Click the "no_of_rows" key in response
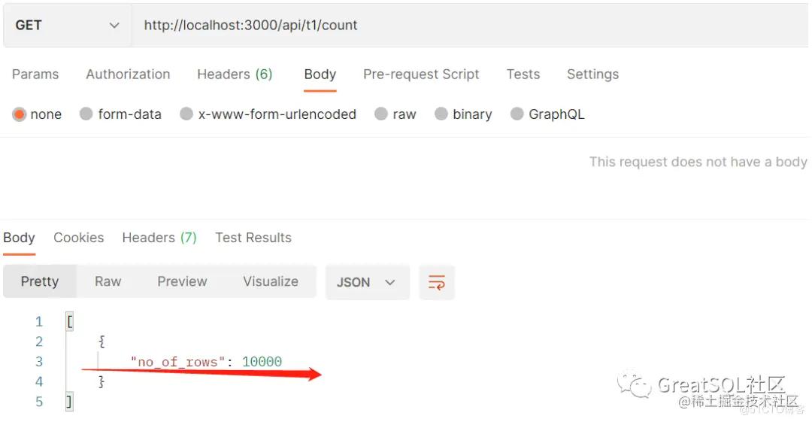Screen dimensions: 812x422 177,362
